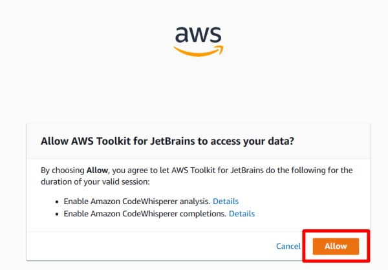
Task: Click the bullet before CodeWhisperer completions
Action: click(x=59, y=214)
